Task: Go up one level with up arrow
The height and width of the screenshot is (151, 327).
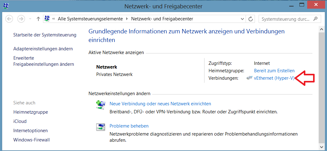Action: pos(38,19)
